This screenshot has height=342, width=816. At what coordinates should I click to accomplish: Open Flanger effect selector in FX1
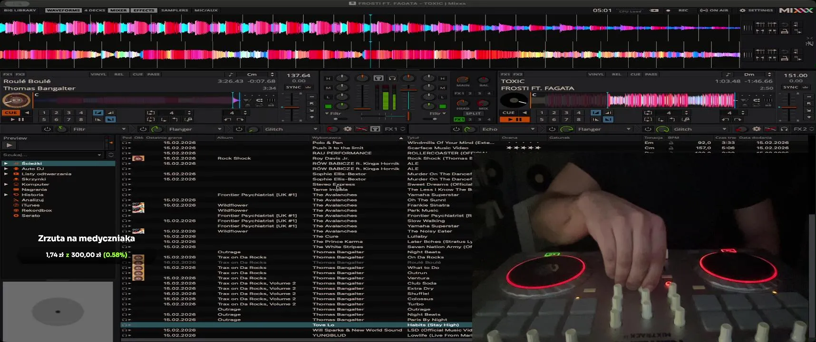click(x=194, y=129)
